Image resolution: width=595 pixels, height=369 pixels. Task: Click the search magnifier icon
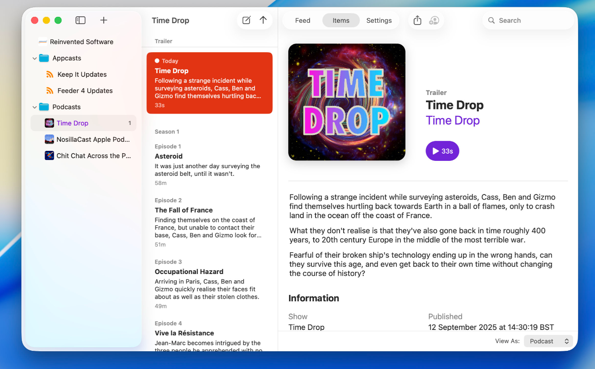click(491, 20)
